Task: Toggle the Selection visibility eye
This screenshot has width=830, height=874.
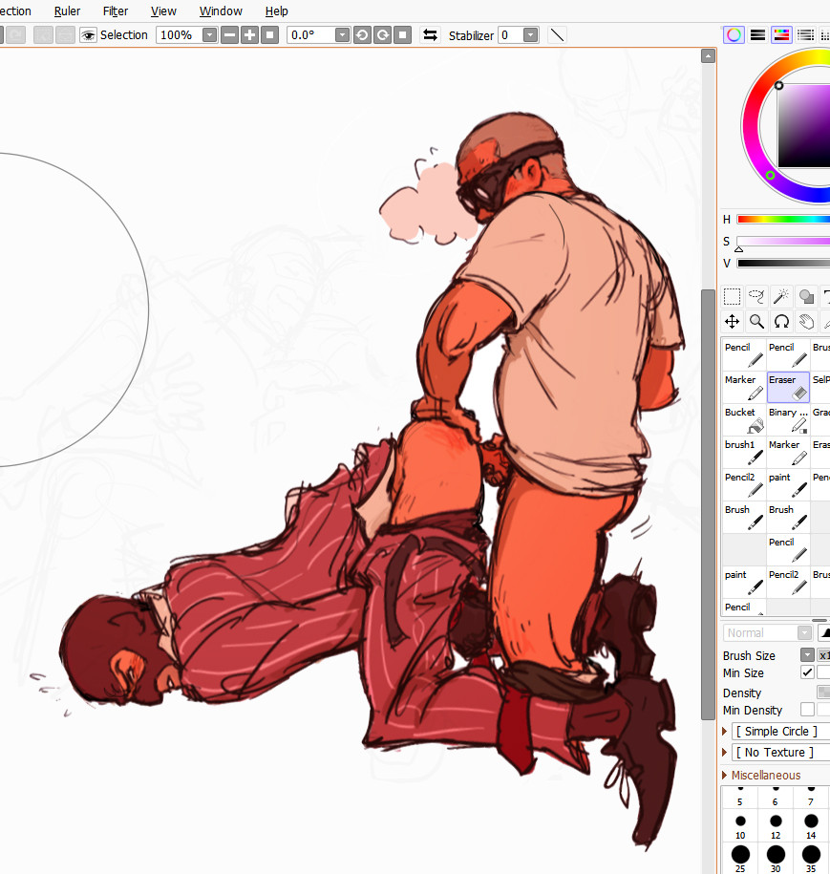Action: point(89,35)
